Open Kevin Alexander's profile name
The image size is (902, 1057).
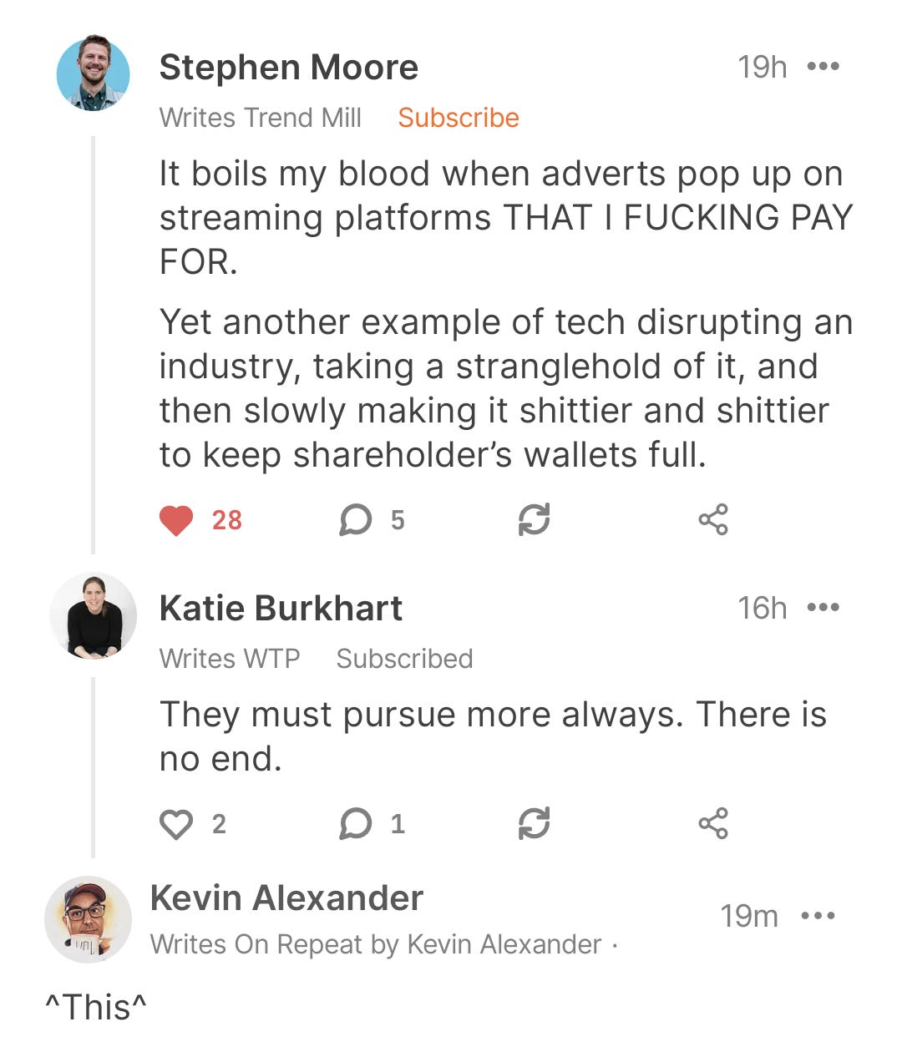point(286,898)
